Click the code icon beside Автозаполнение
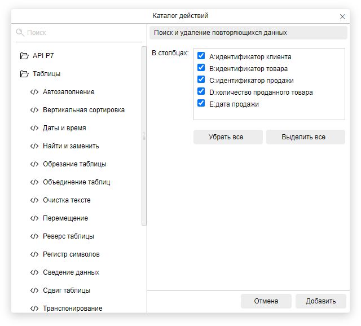The height and width of the screenshot is (326, 361). click(x=34, y=92)
